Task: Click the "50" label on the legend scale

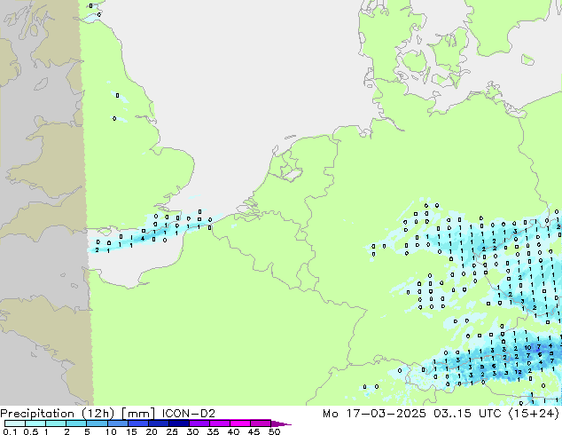Action: click(274, 431)
